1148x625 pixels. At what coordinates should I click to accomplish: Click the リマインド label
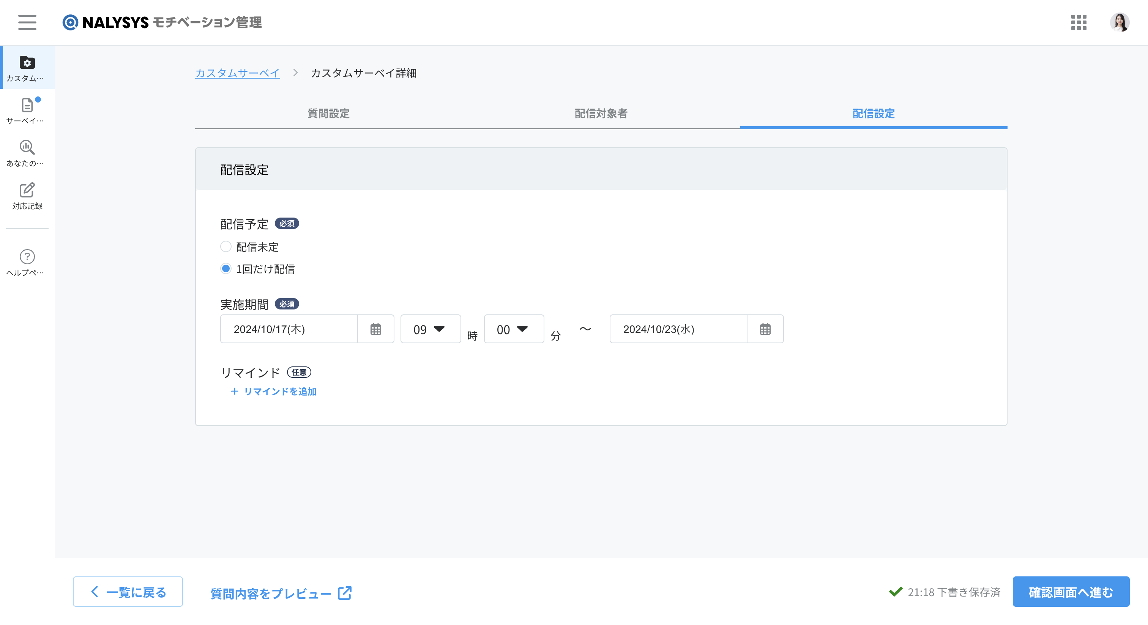(251, 372)
